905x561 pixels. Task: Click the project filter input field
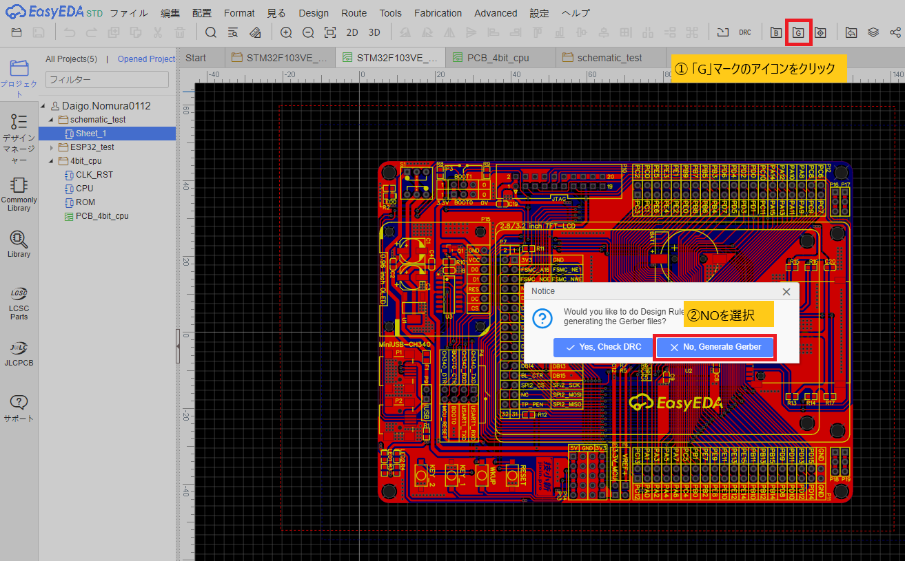107,79
